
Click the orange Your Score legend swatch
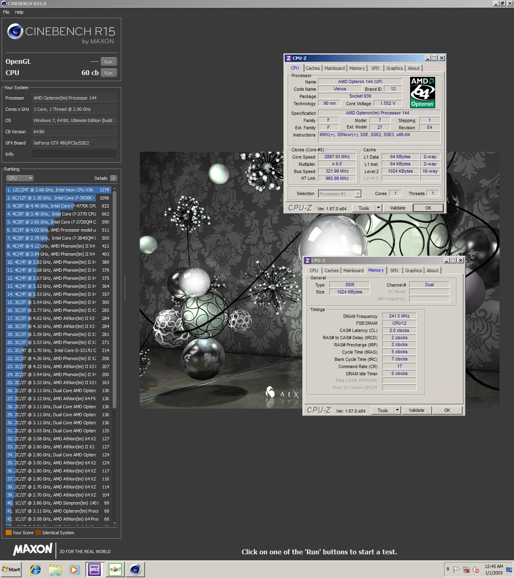point(8,533)
